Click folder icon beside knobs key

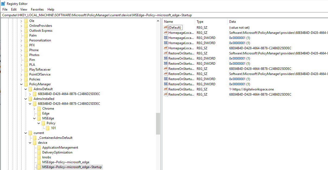tap(39, 157)
